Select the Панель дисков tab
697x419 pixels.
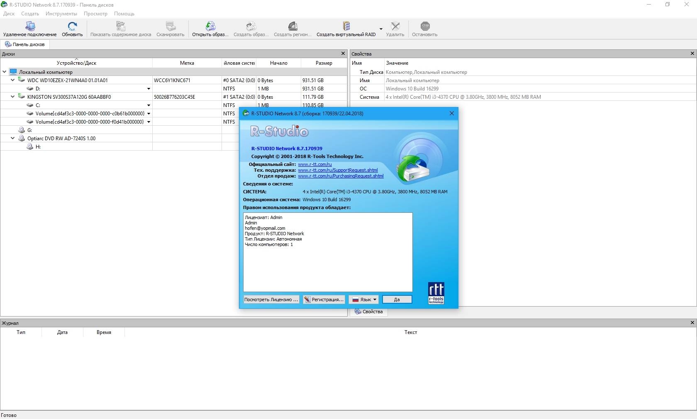pos(25,44)
